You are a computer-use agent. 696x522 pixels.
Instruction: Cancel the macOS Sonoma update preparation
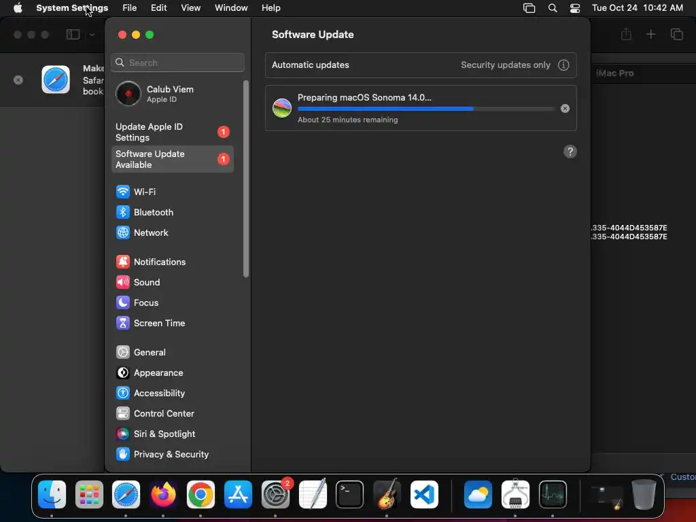(565, 108)
